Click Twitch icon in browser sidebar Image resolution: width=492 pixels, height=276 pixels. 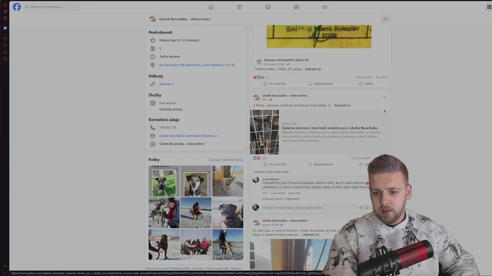click(x=5, y=28)
